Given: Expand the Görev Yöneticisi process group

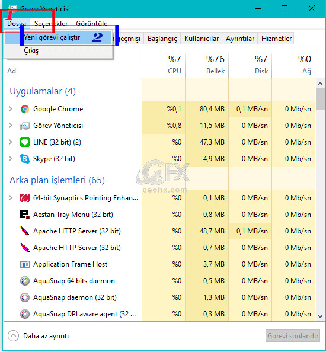Looking at the screenshot, I should pyautogui.click(x=10, y=126).
